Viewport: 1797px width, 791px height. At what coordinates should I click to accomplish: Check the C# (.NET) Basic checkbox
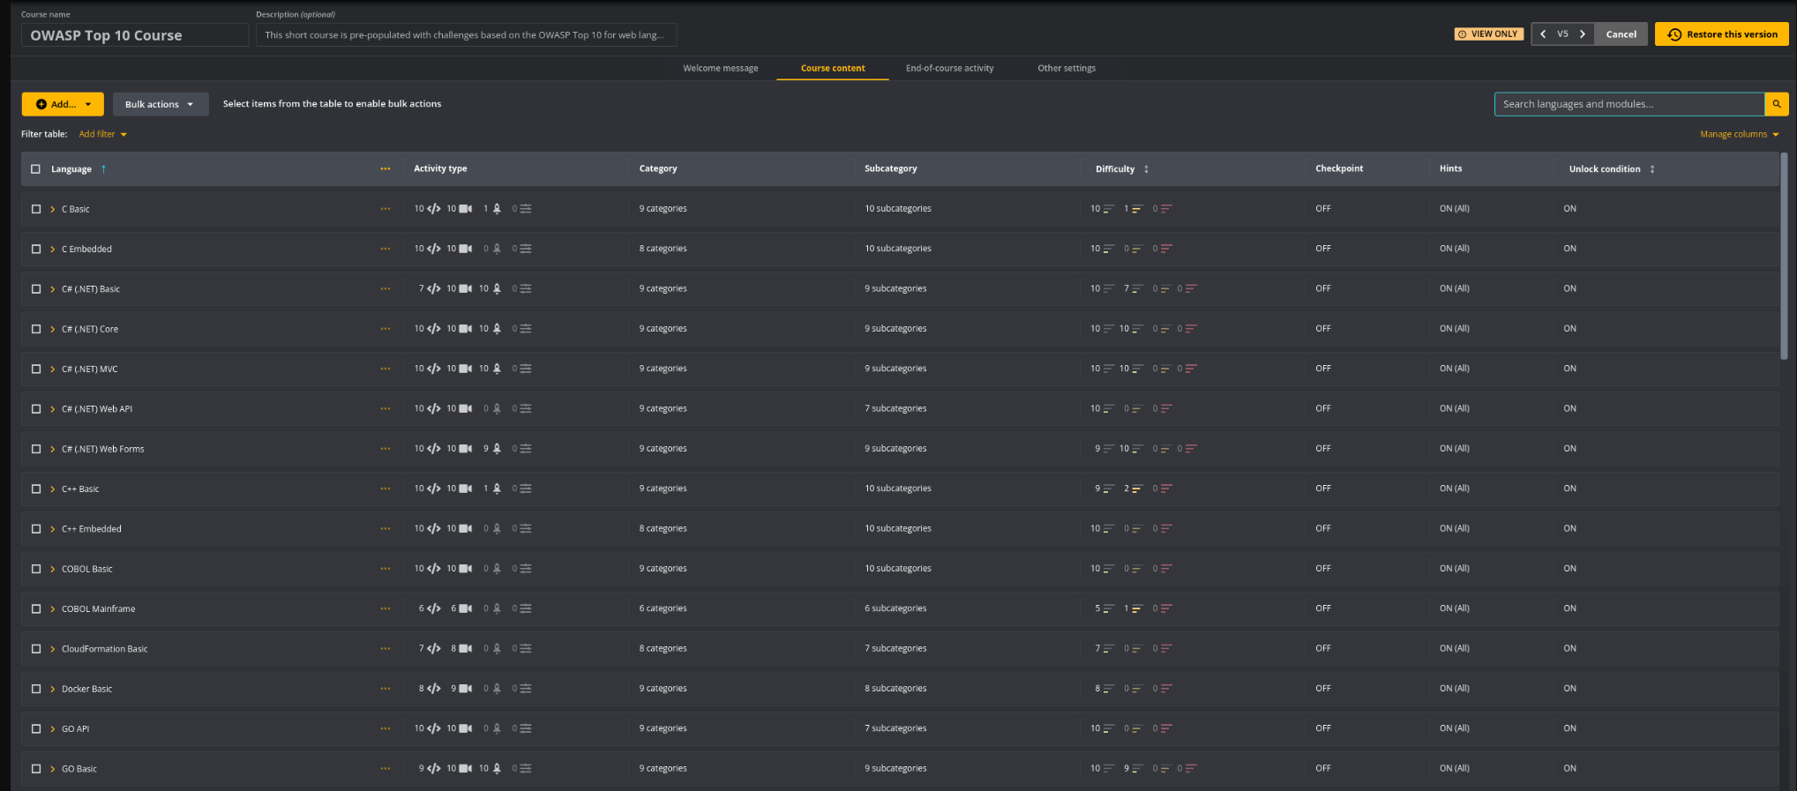pyautogui.click(x=36, y=288)
